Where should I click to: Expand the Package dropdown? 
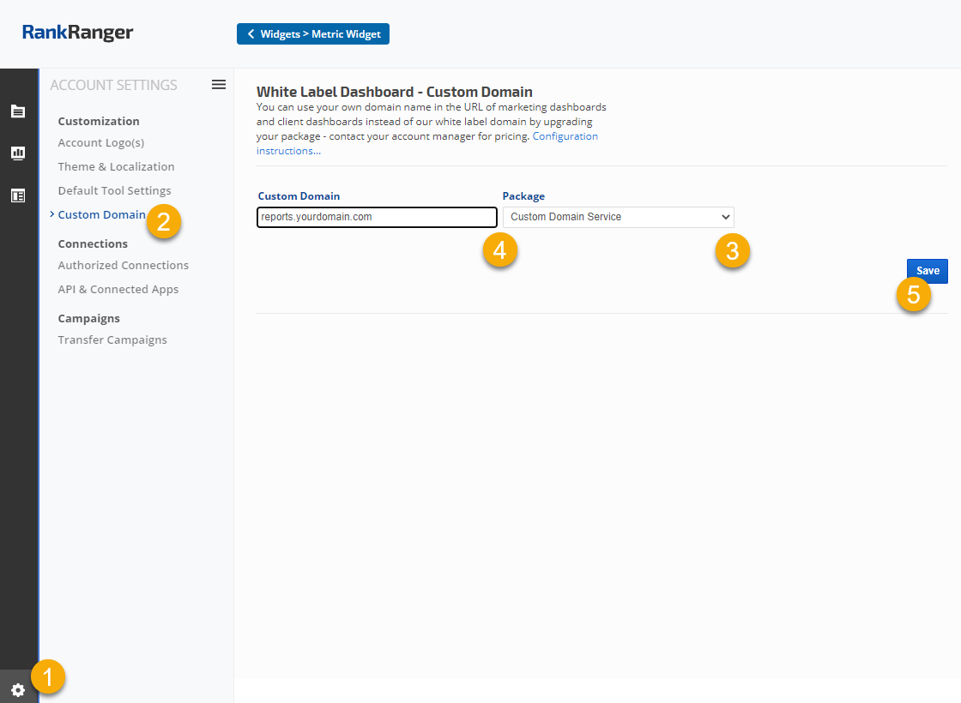click(x=618, y=217)
